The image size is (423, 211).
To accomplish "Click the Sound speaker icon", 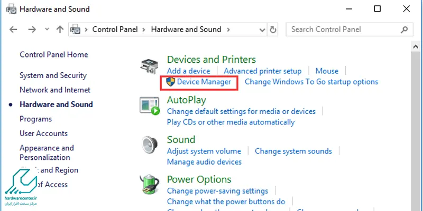I will [149, 145].
